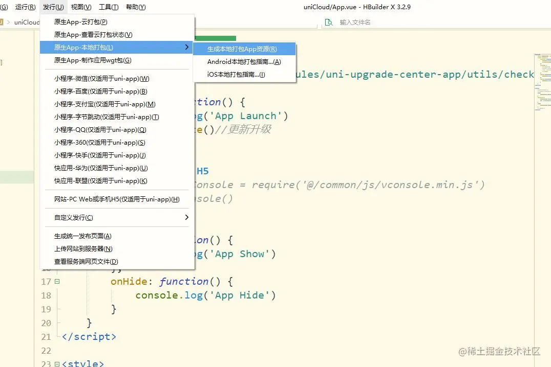This screenshot has width=551, height=367.
Task: Open the 运行(R) menu
Action: point(25,7)
